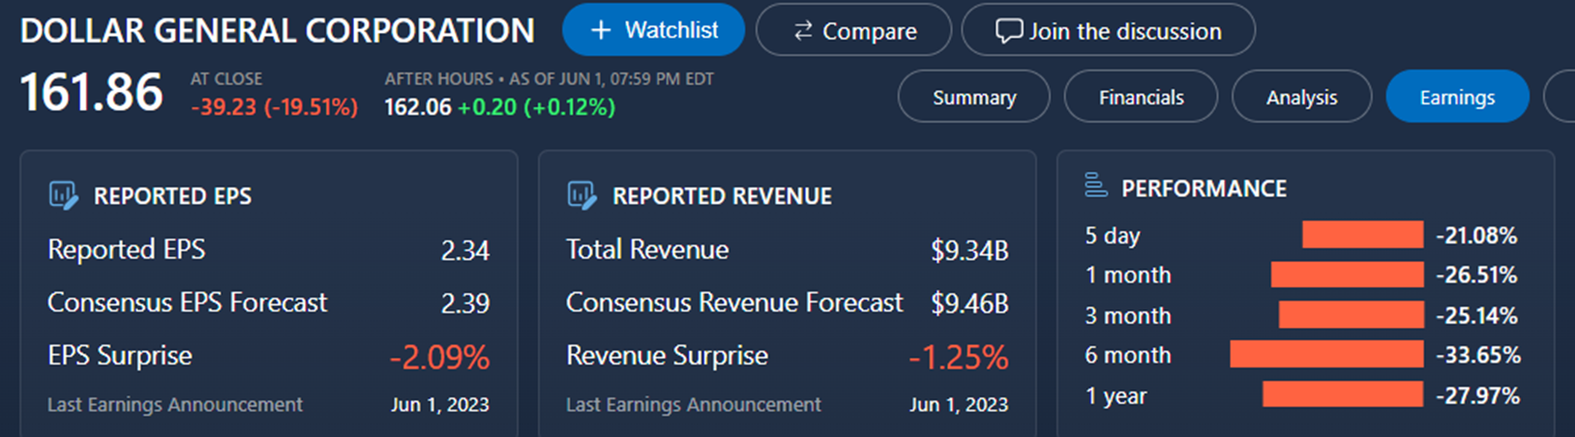Image resolution: width=1575 pixels, height=437 pixels.
Task: Click the Reported EPS panel icon
Action: tap(63, 195)
